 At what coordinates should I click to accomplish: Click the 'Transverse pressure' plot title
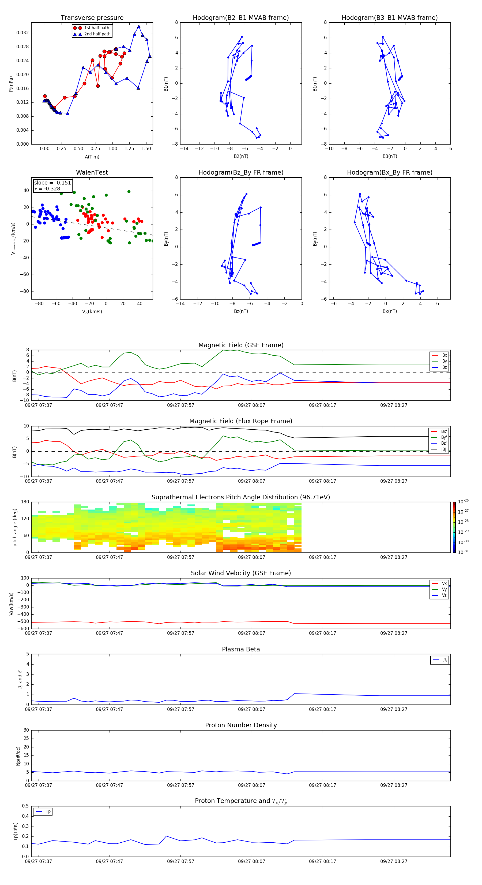(x=92, y=18)
